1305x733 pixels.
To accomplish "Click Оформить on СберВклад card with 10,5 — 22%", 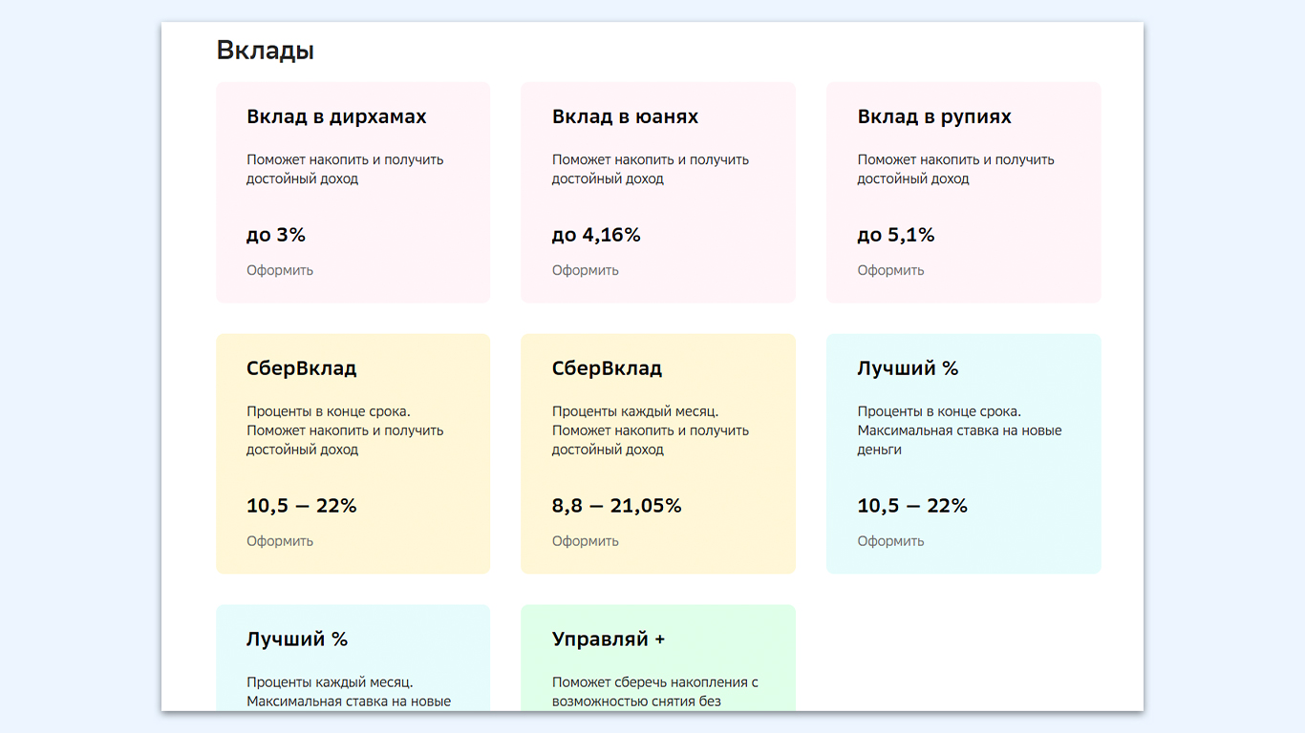I will [280, 541].
